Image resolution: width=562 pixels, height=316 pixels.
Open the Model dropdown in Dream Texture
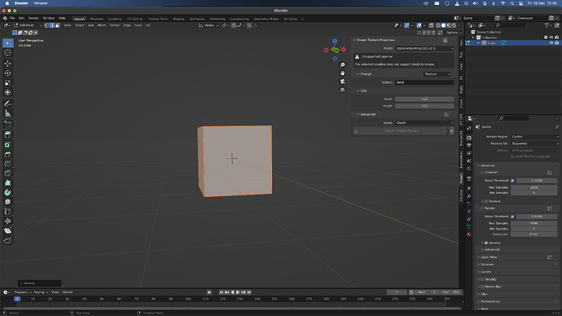click(x=424, y=48)
